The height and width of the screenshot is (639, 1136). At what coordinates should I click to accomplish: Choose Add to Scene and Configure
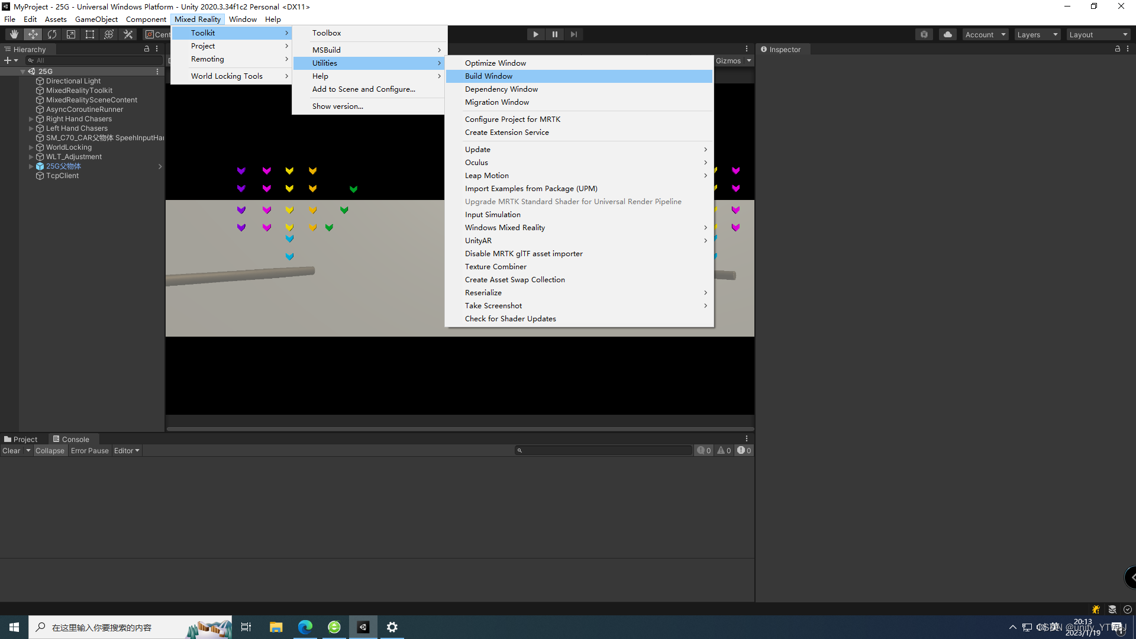[x=369, y=89]
